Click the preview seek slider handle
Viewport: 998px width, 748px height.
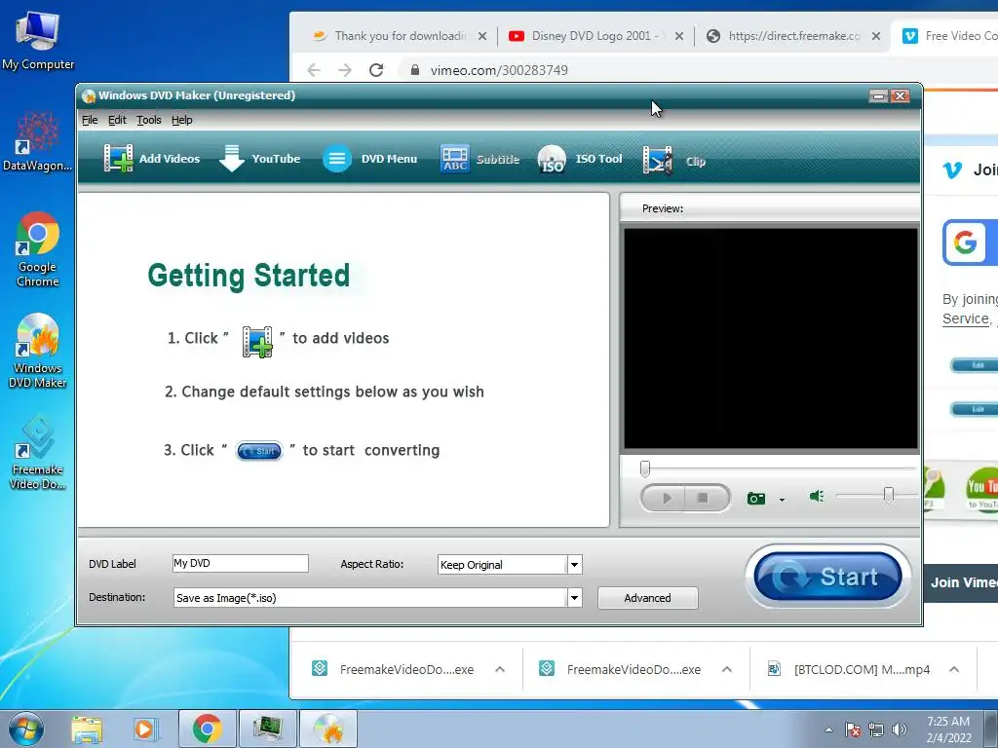click(x=645, y=469)
